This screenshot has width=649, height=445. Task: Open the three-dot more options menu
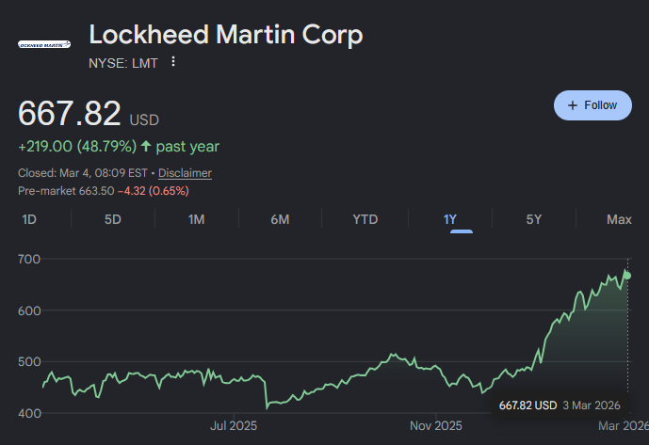(173, 61)
